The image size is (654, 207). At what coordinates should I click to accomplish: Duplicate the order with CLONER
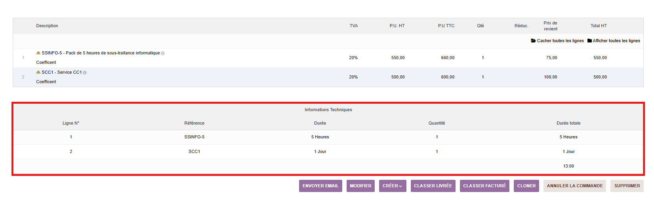(526, 186)
